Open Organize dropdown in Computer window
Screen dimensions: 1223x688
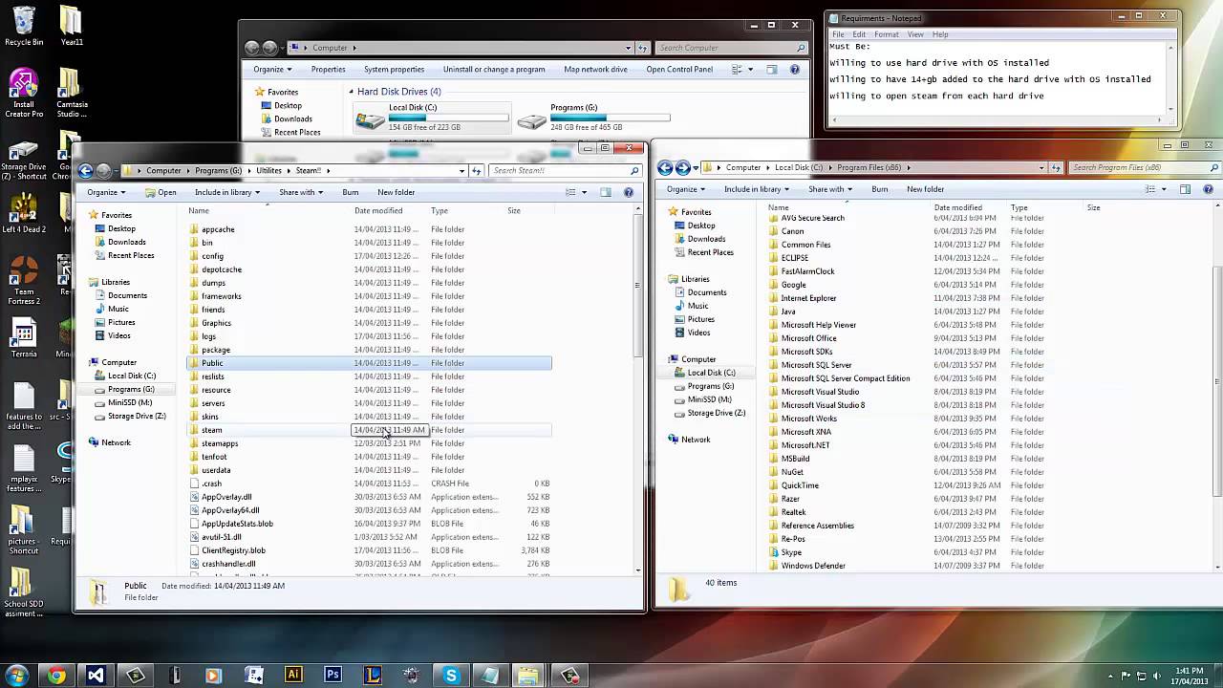[x=272, y=70]
